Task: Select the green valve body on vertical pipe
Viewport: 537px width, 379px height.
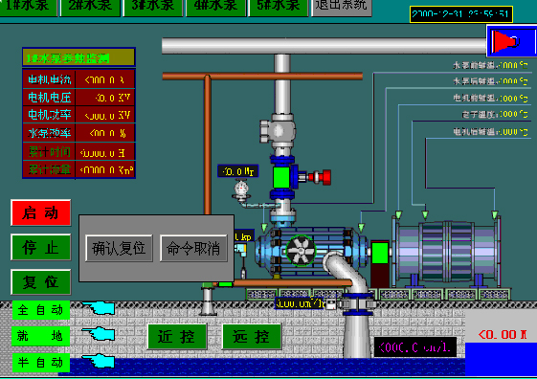Action: click(x=281, y=177)
